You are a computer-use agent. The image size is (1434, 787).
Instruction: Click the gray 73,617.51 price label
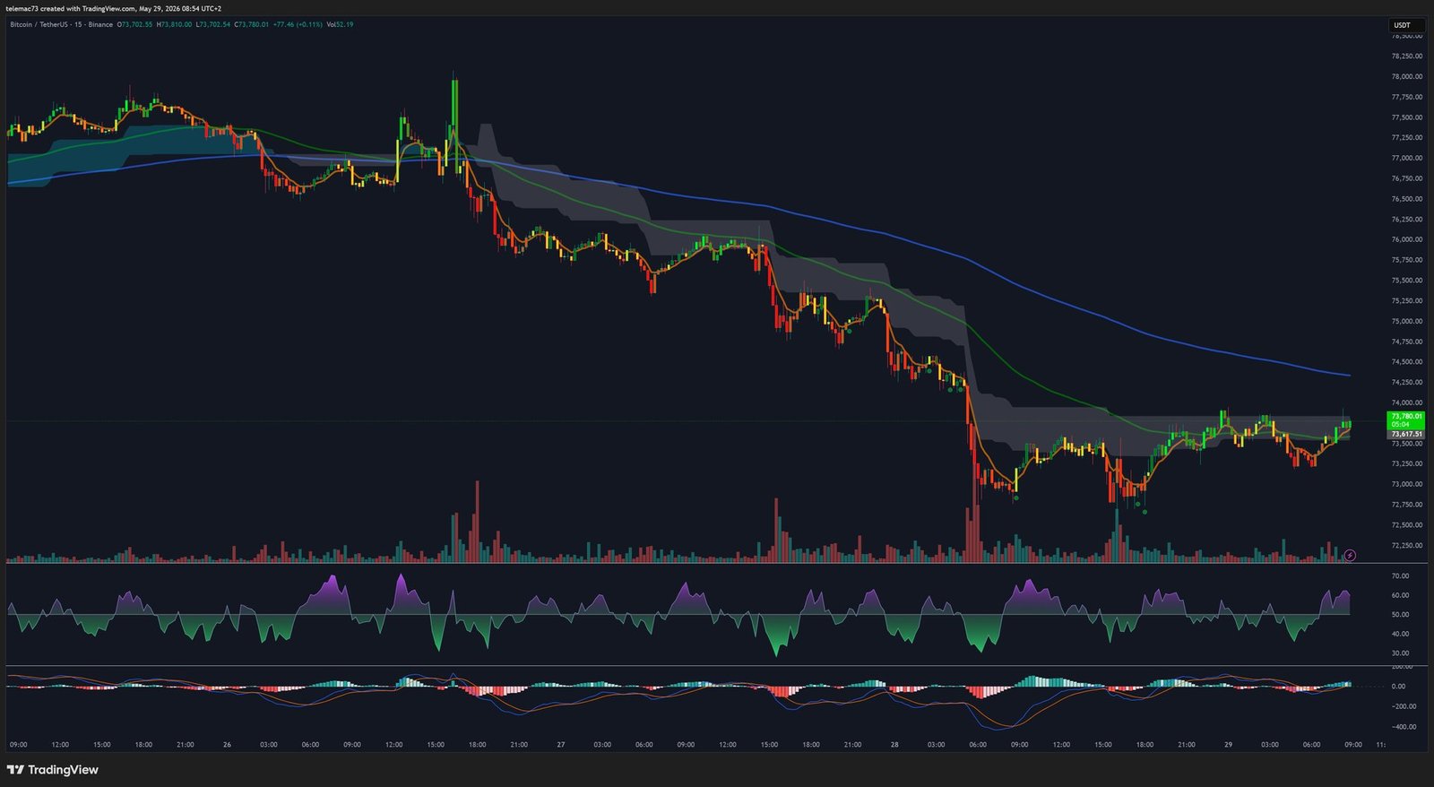point(1405,434)
